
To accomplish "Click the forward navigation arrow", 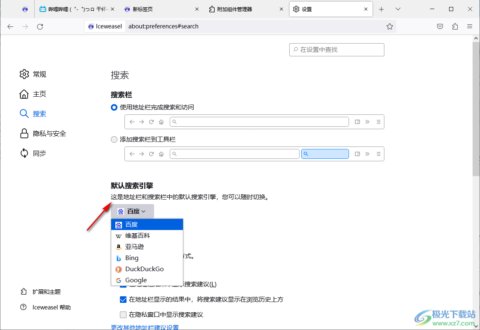I will pyautogui.click(x=25, y=27).
